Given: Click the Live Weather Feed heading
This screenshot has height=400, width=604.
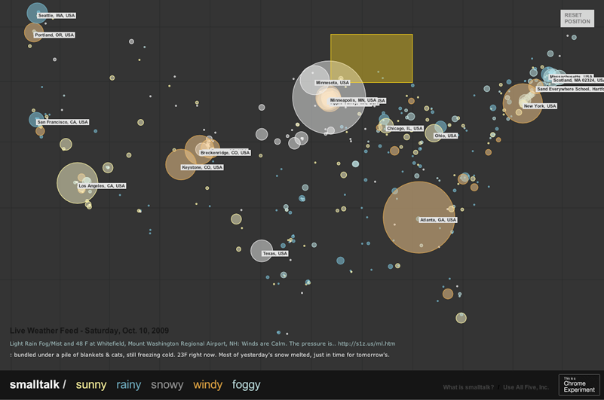Looking at the screenshot, I should (90, 330).
